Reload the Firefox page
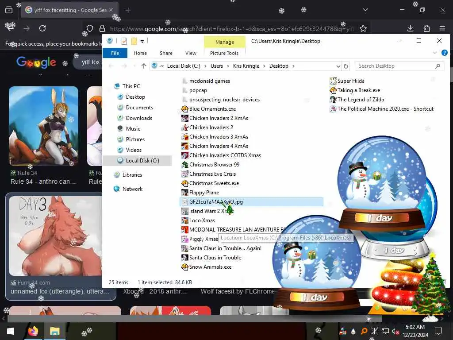Viewport: 453px width, 340px height. click(x=42, y=28)
